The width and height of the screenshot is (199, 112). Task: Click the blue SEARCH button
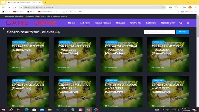(x=183, y=32)
